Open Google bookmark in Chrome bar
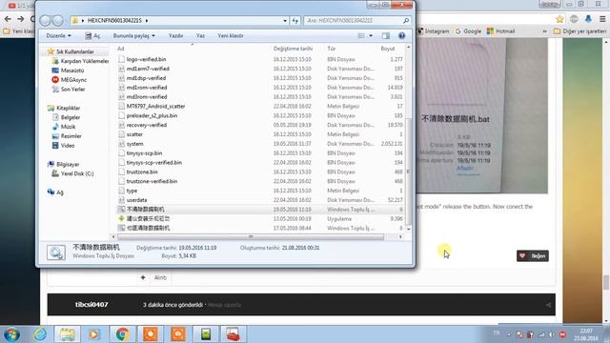The width and height of the screenshot is (610, 343). click(468, 31)
